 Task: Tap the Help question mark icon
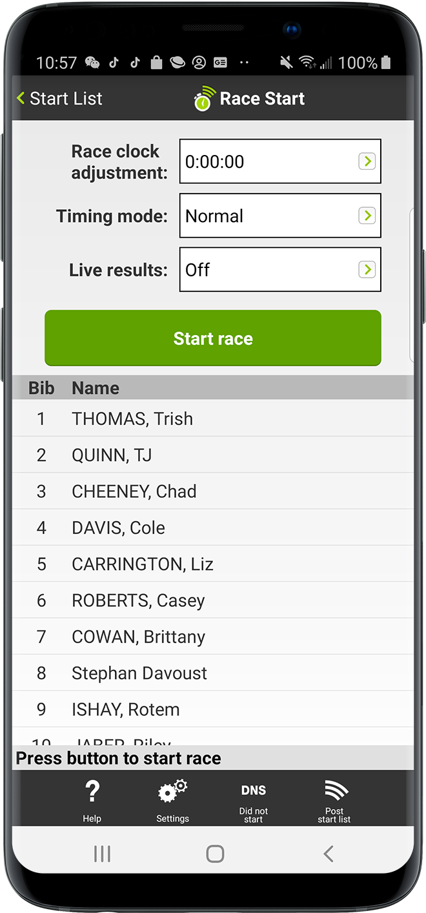pos(92,792)
